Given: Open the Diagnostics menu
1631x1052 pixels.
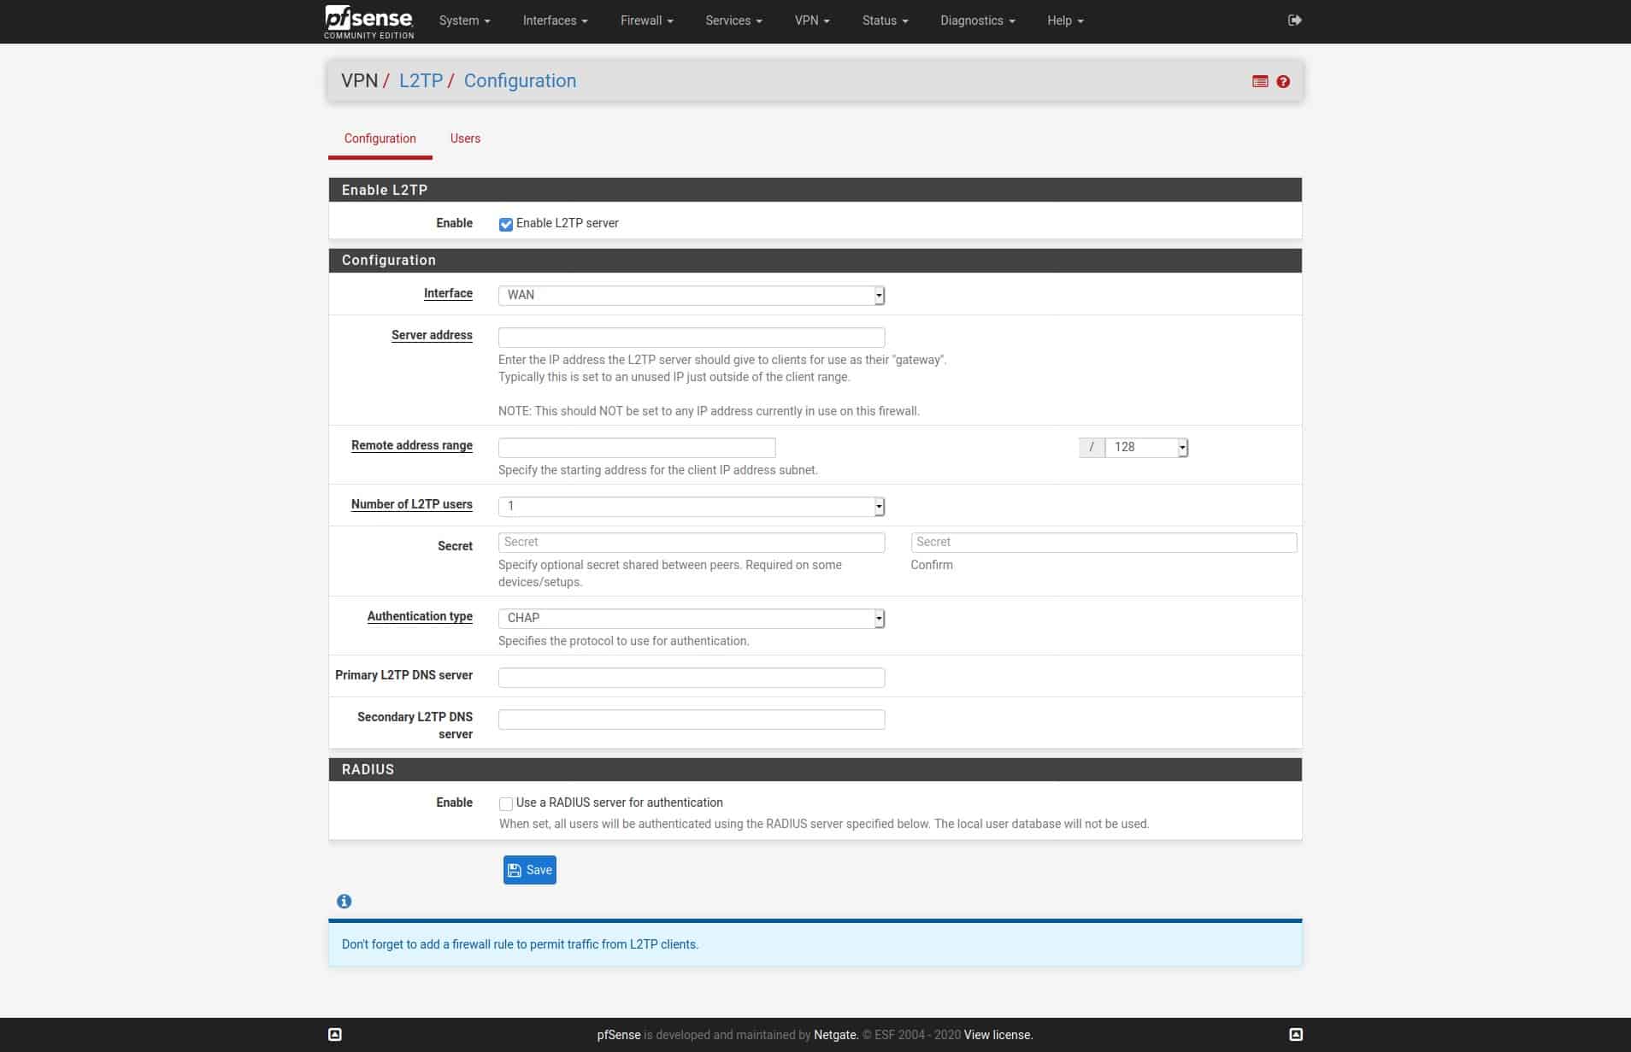Looking at the screenshot, I should 977,21.
